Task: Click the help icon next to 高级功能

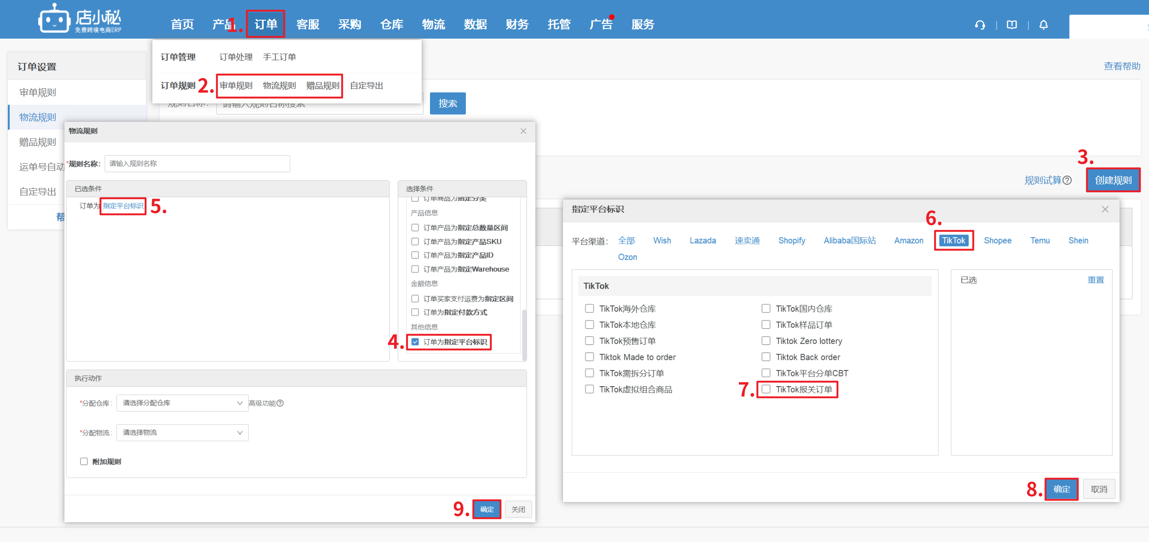Action: (x=280, y=403)
